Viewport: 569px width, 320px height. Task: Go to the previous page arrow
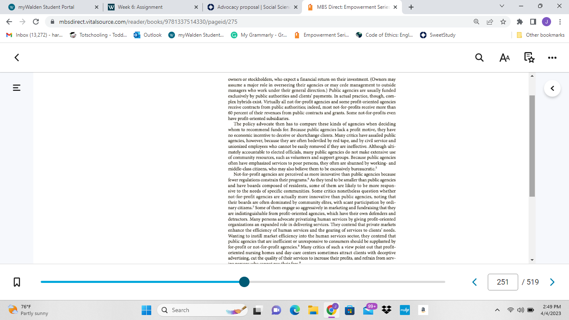474,282
